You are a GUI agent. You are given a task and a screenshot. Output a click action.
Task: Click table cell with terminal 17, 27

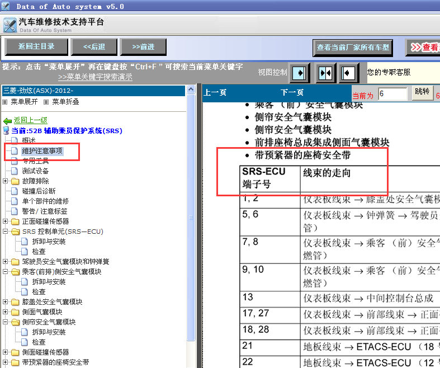(270, 315)
